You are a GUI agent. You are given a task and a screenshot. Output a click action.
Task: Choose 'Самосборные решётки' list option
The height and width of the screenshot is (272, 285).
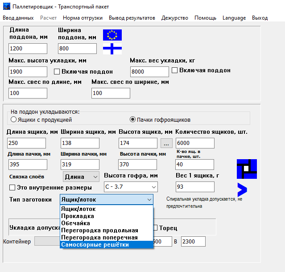[107, 244]
